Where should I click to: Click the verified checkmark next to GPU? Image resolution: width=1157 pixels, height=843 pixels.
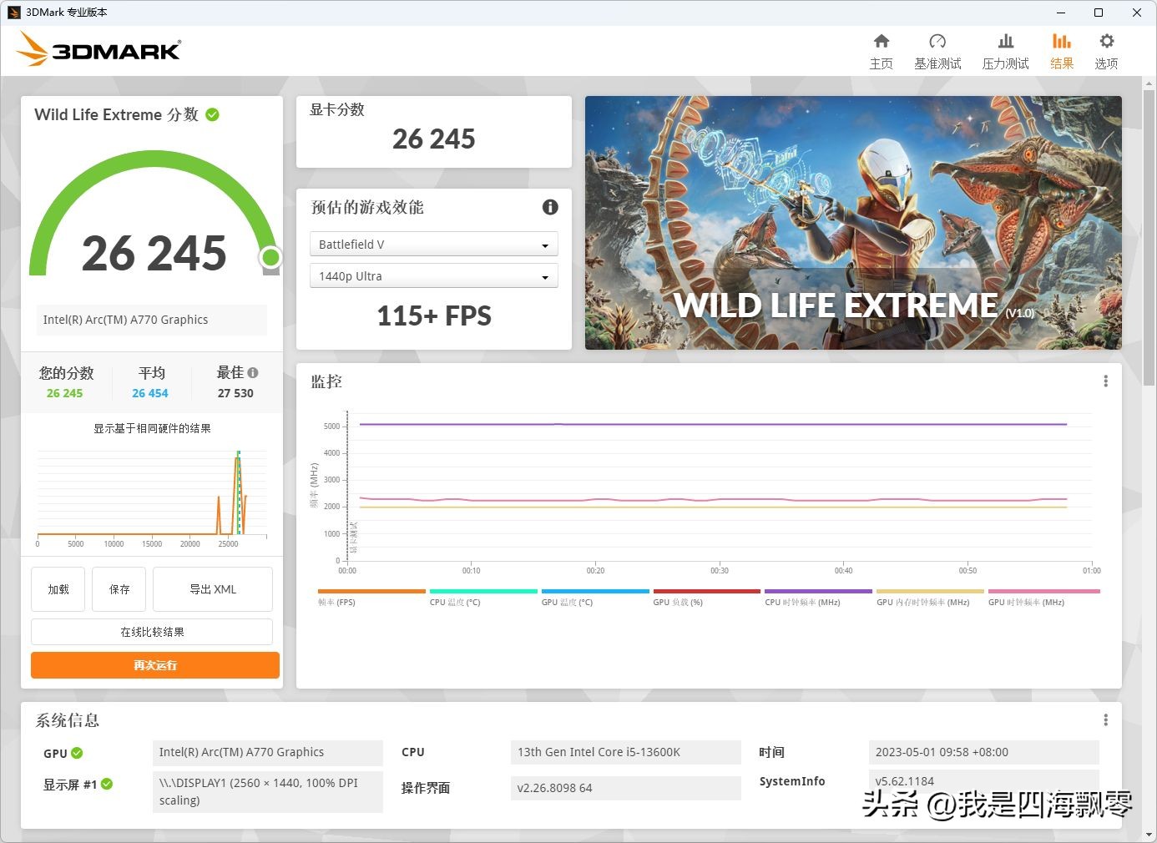(x=78, y=752)
